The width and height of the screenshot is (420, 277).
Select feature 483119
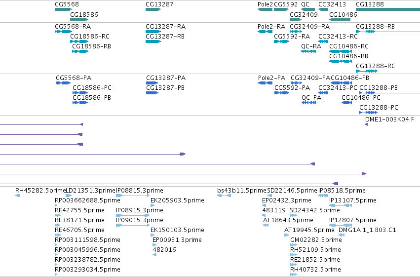point(264,215)
